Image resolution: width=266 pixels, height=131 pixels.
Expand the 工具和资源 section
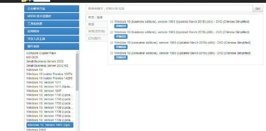(52, 24)
